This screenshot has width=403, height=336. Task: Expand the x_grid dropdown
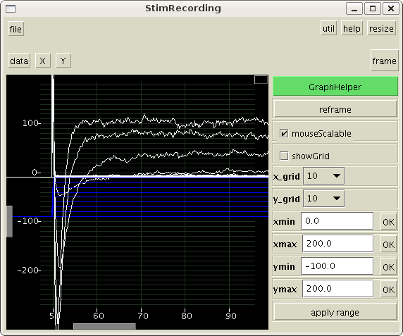(324, 176)
